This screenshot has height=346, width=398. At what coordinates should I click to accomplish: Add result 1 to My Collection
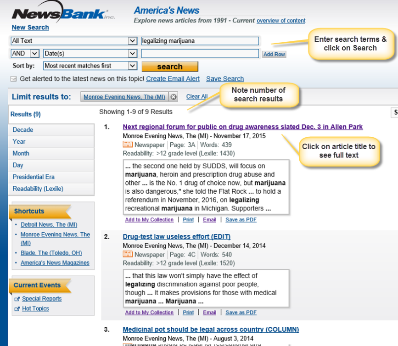point(149,220)
